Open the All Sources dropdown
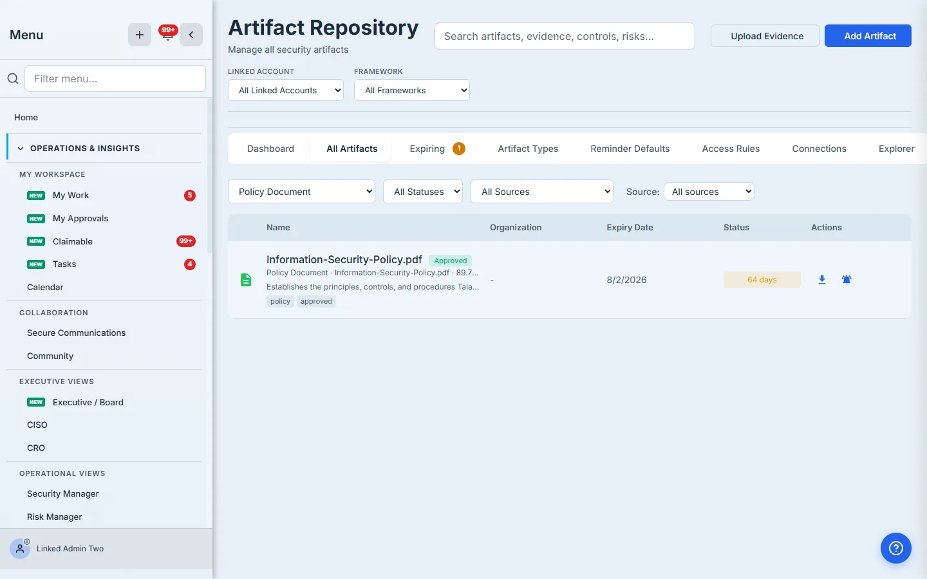This screenshot has height=579, width=927. pos(542,192)
